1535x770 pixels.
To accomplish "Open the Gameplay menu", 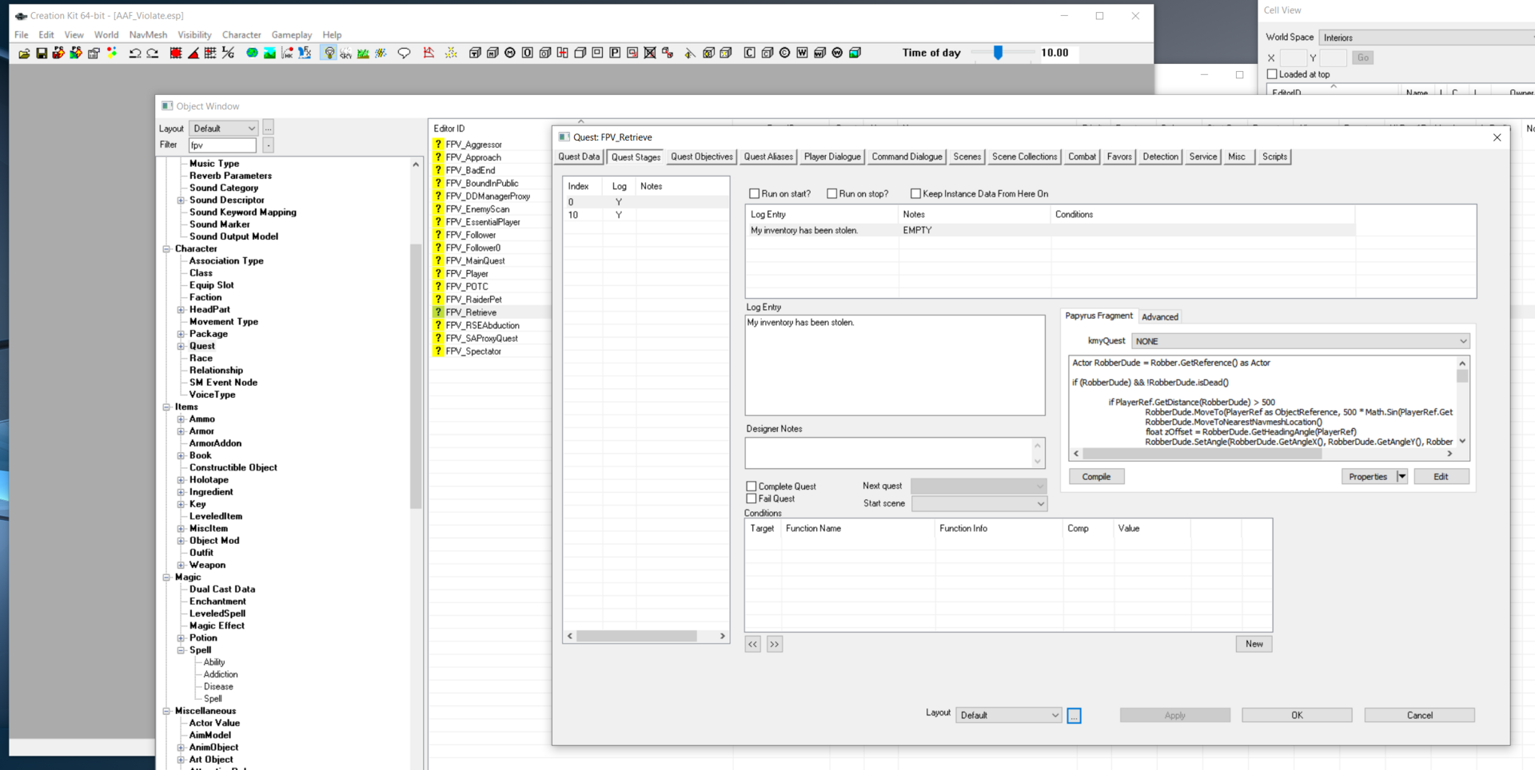I will 292,34.
